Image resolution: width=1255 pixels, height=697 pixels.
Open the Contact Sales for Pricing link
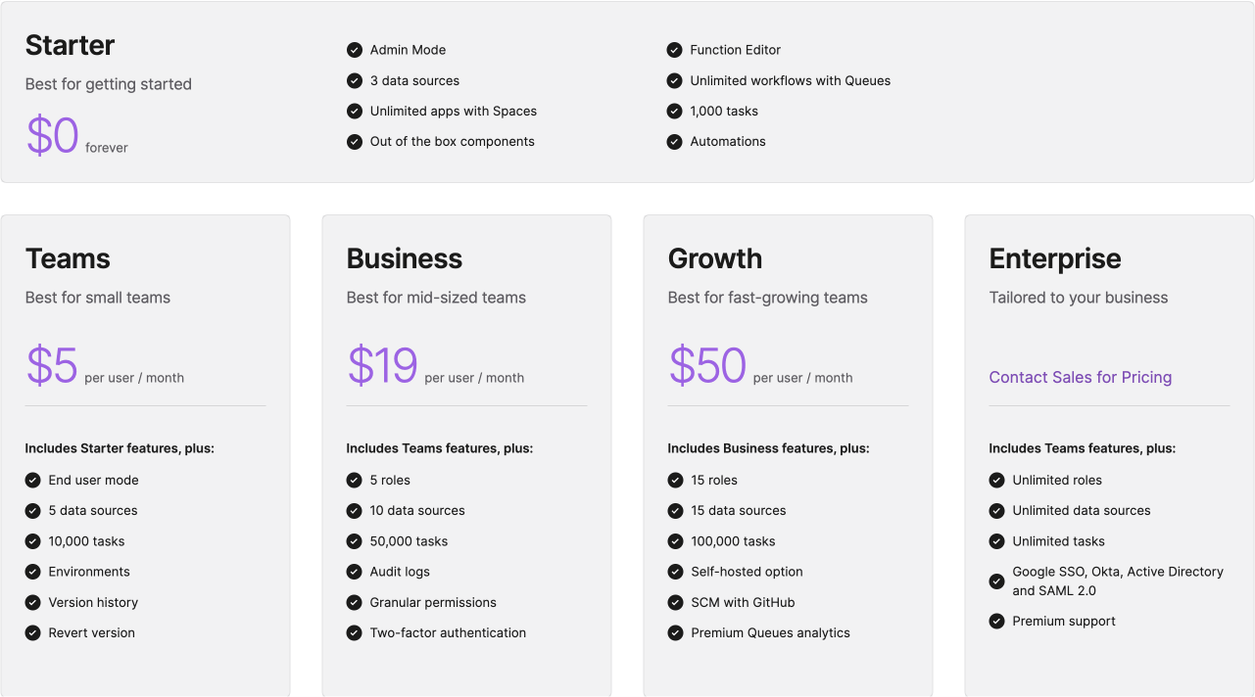1081,378
